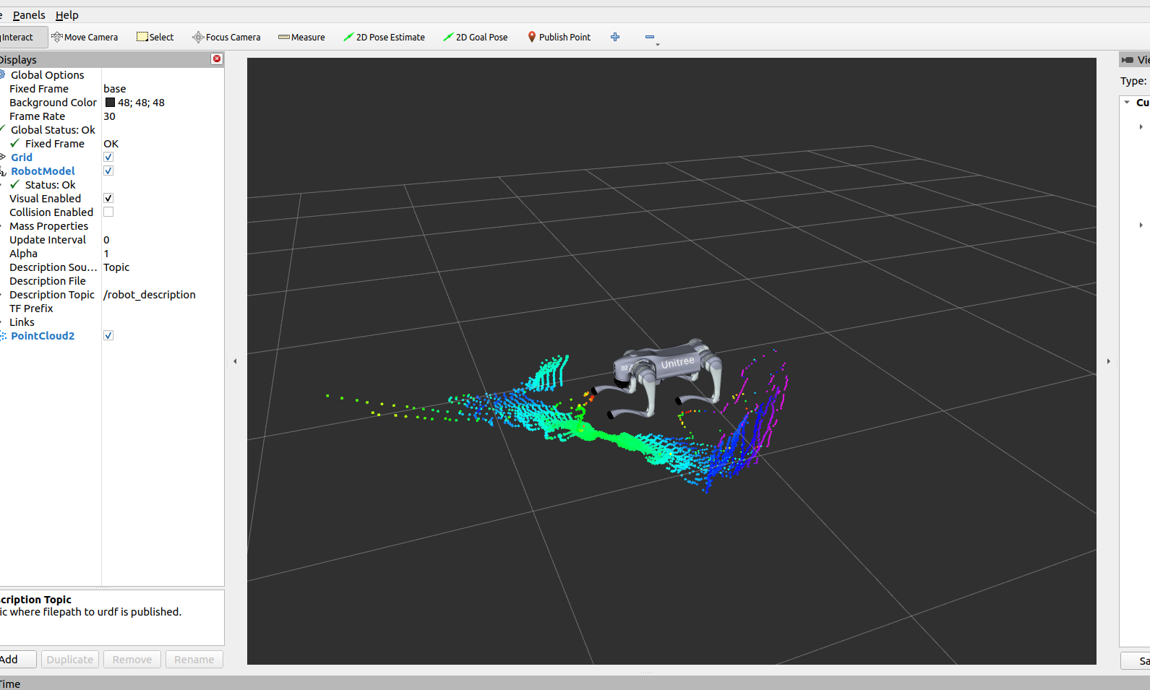The image size is (1150, 690).
Task: Open the Panels menu
Action: coord(29,15)
